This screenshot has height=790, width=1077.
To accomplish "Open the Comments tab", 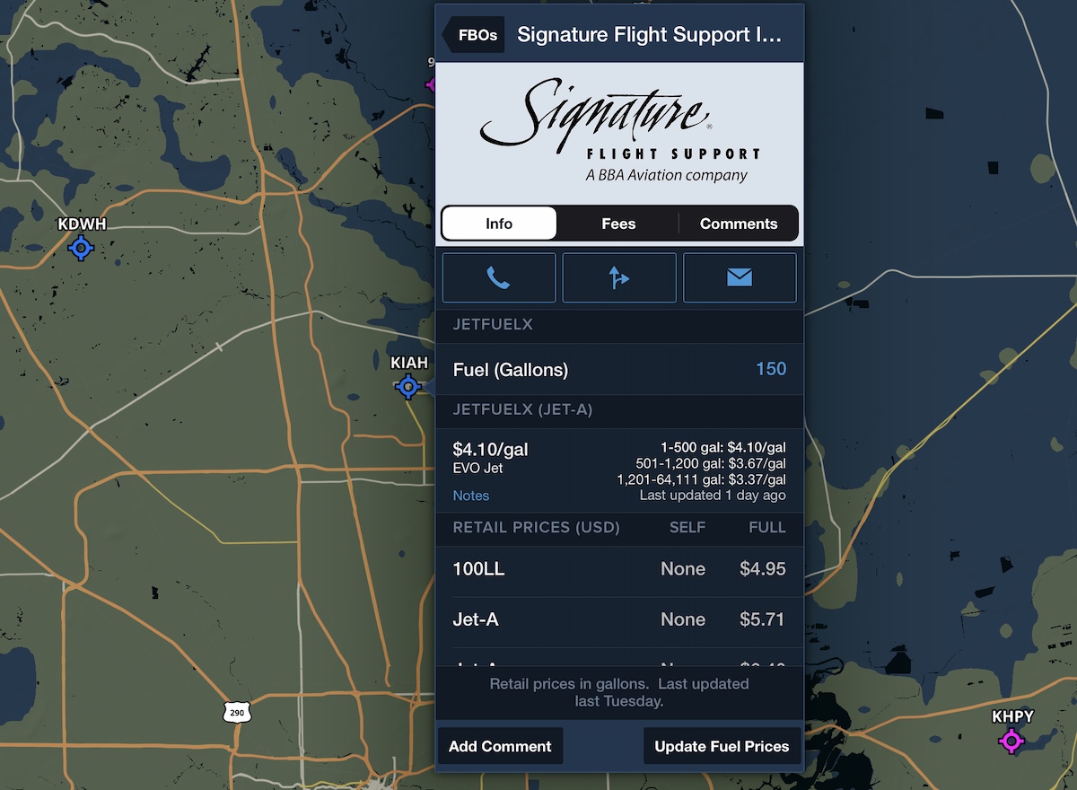I will [x=739, y=224].
